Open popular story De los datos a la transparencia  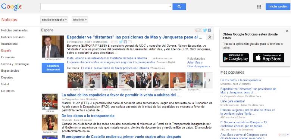[241, 80]
